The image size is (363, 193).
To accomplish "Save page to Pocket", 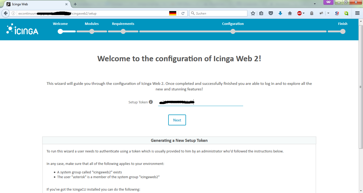I will coord(271,13).
